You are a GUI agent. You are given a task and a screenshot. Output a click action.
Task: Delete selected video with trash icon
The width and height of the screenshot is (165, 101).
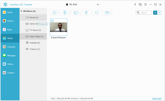point(86,13)
